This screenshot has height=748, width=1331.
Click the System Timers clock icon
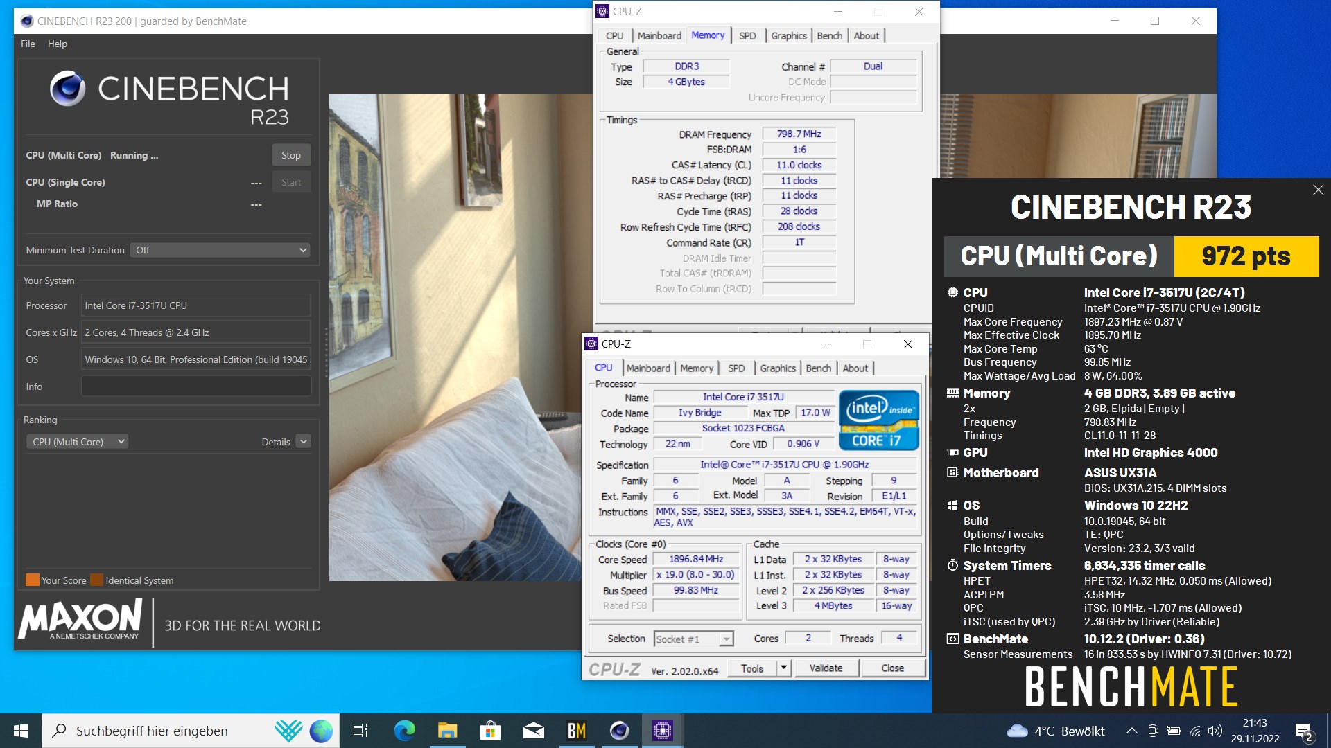pos(952,565)
